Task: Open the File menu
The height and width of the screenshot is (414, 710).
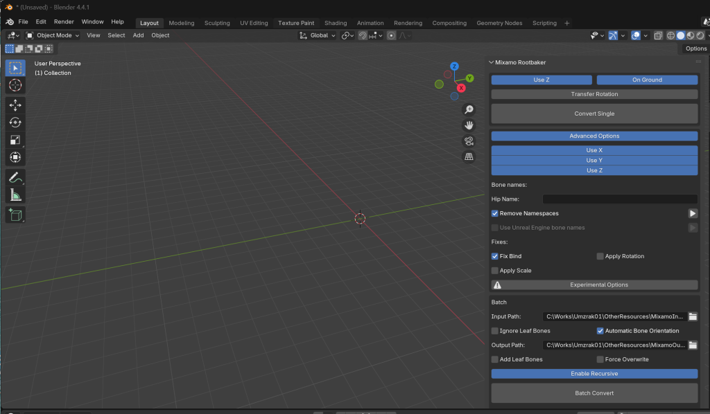Action: [x=23, y=21]
